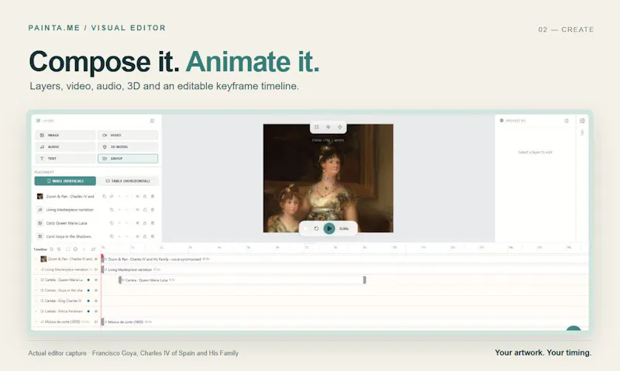Viewport: 620px width, 371px height.
Task: Toggle visibility of Cartela Queen Maria timeline track
Action: (x=96, y=280)
